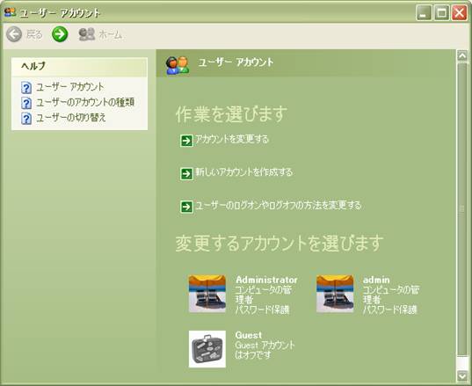The height and width of the screenshot is (386, 472).
Task: Open ユーザーのログオンやログオフの方法を変更する link
Action: pyautogui.click(x=278, y=206)
